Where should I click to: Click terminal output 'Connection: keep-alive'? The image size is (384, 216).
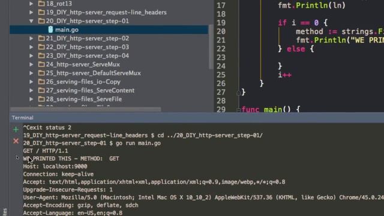point(58,174)
